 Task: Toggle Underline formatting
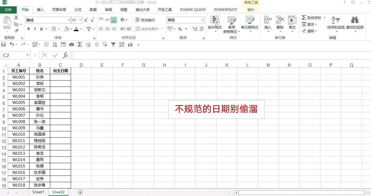[x=41, y=29]
